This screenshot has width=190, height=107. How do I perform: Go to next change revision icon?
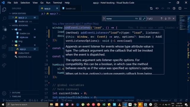[x=168, y=8]
